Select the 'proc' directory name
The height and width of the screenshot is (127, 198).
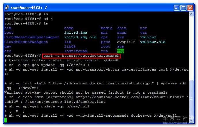point(106,42)
